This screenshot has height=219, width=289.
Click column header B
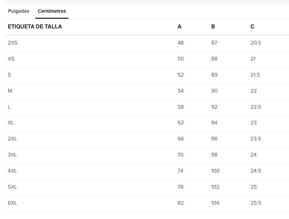click(x=213, y=27)
